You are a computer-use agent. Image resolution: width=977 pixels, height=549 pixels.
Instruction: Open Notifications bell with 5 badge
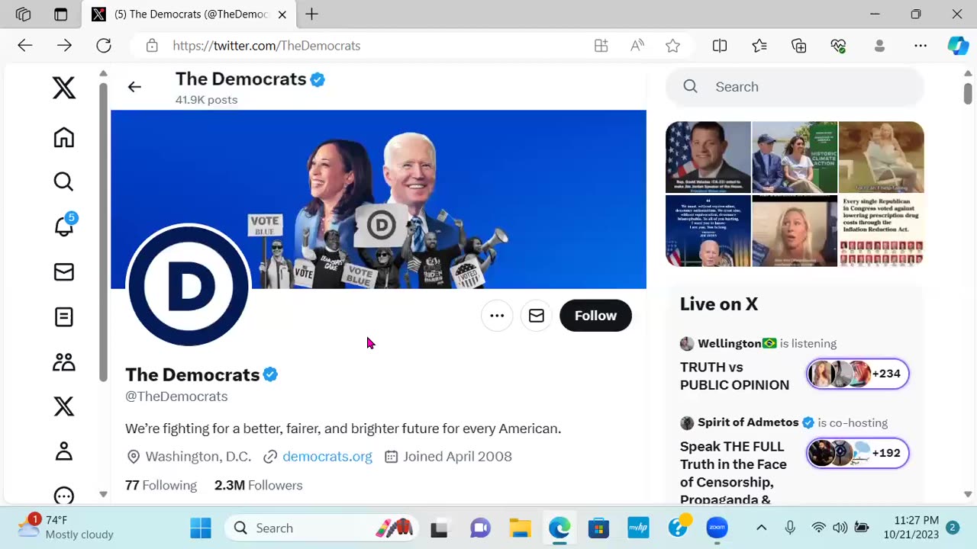point(64,226)
